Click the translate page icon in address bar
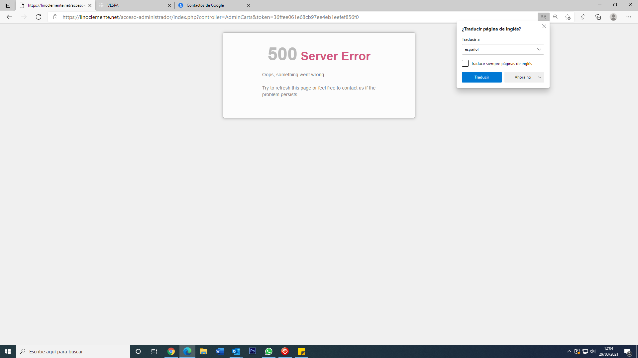The image size is (638, 358). pos(543,17)
